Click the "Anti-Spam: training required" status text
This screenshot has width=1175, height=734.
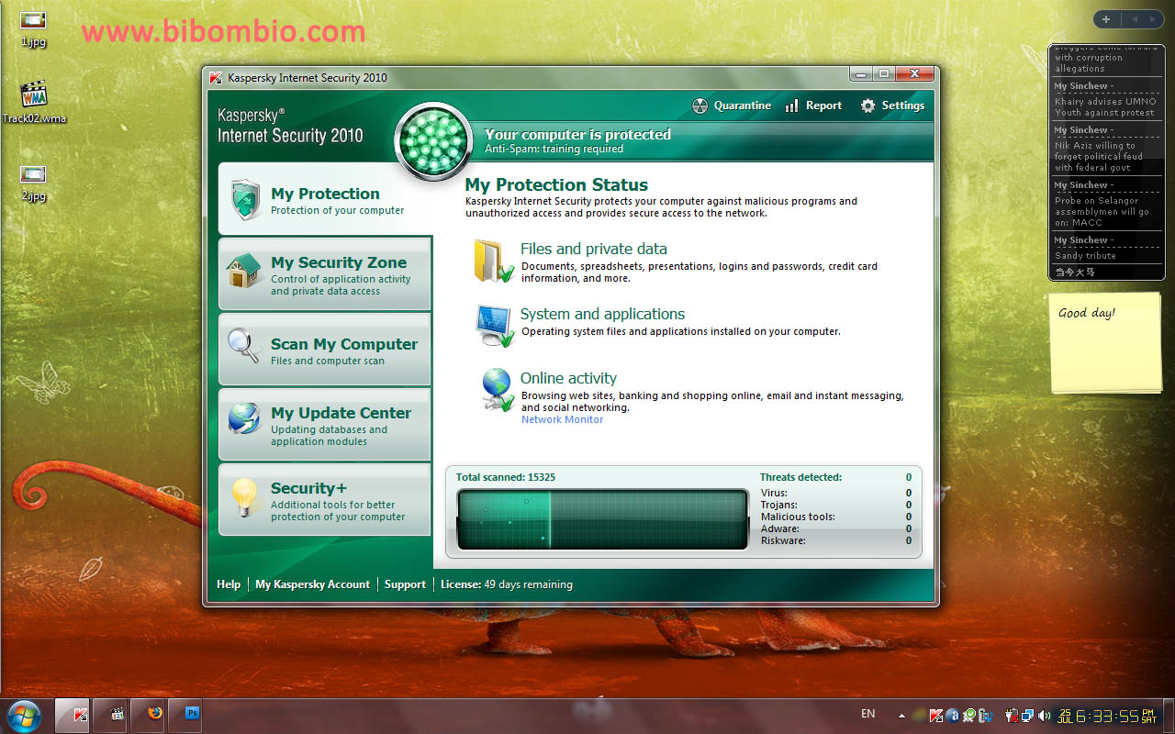554,149
